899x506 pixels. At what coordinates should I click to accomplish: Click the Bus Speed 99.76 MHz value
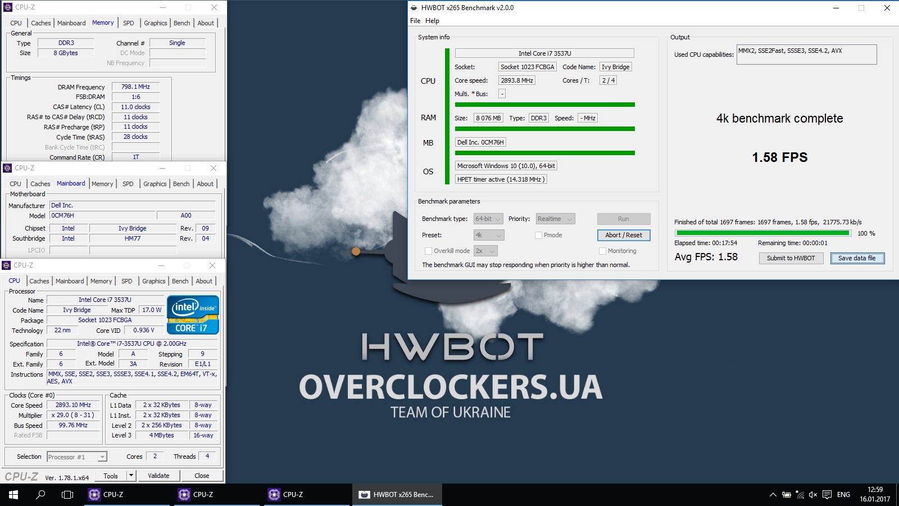click(73, 425)
